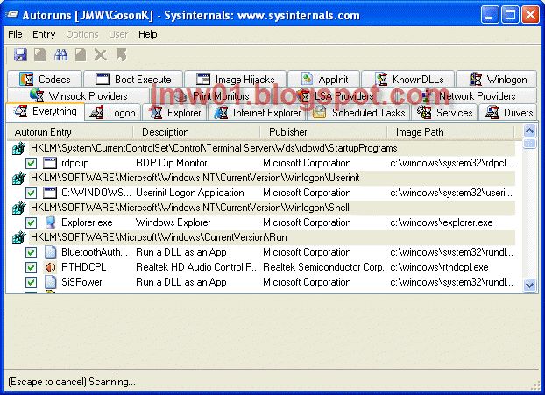Open the File menu
The height and width of the screenshot is (395, 545).
tap(15, 34)
